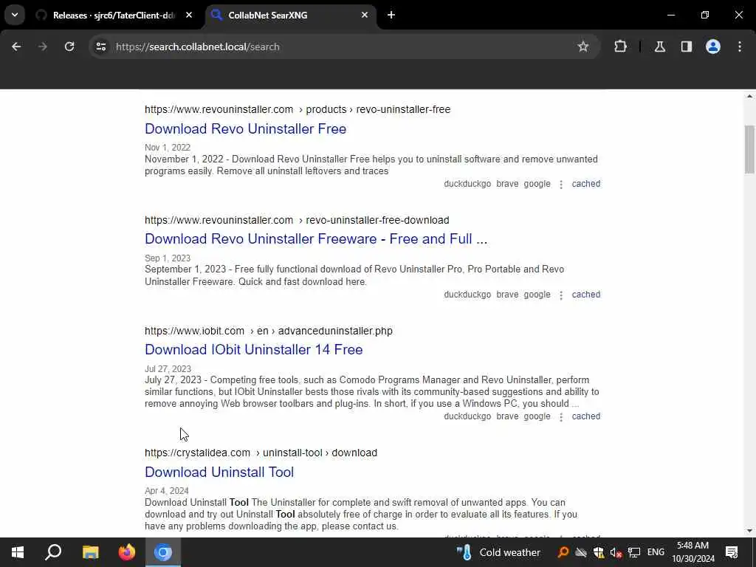Open Chrome three-dot menu

(740, 47)
